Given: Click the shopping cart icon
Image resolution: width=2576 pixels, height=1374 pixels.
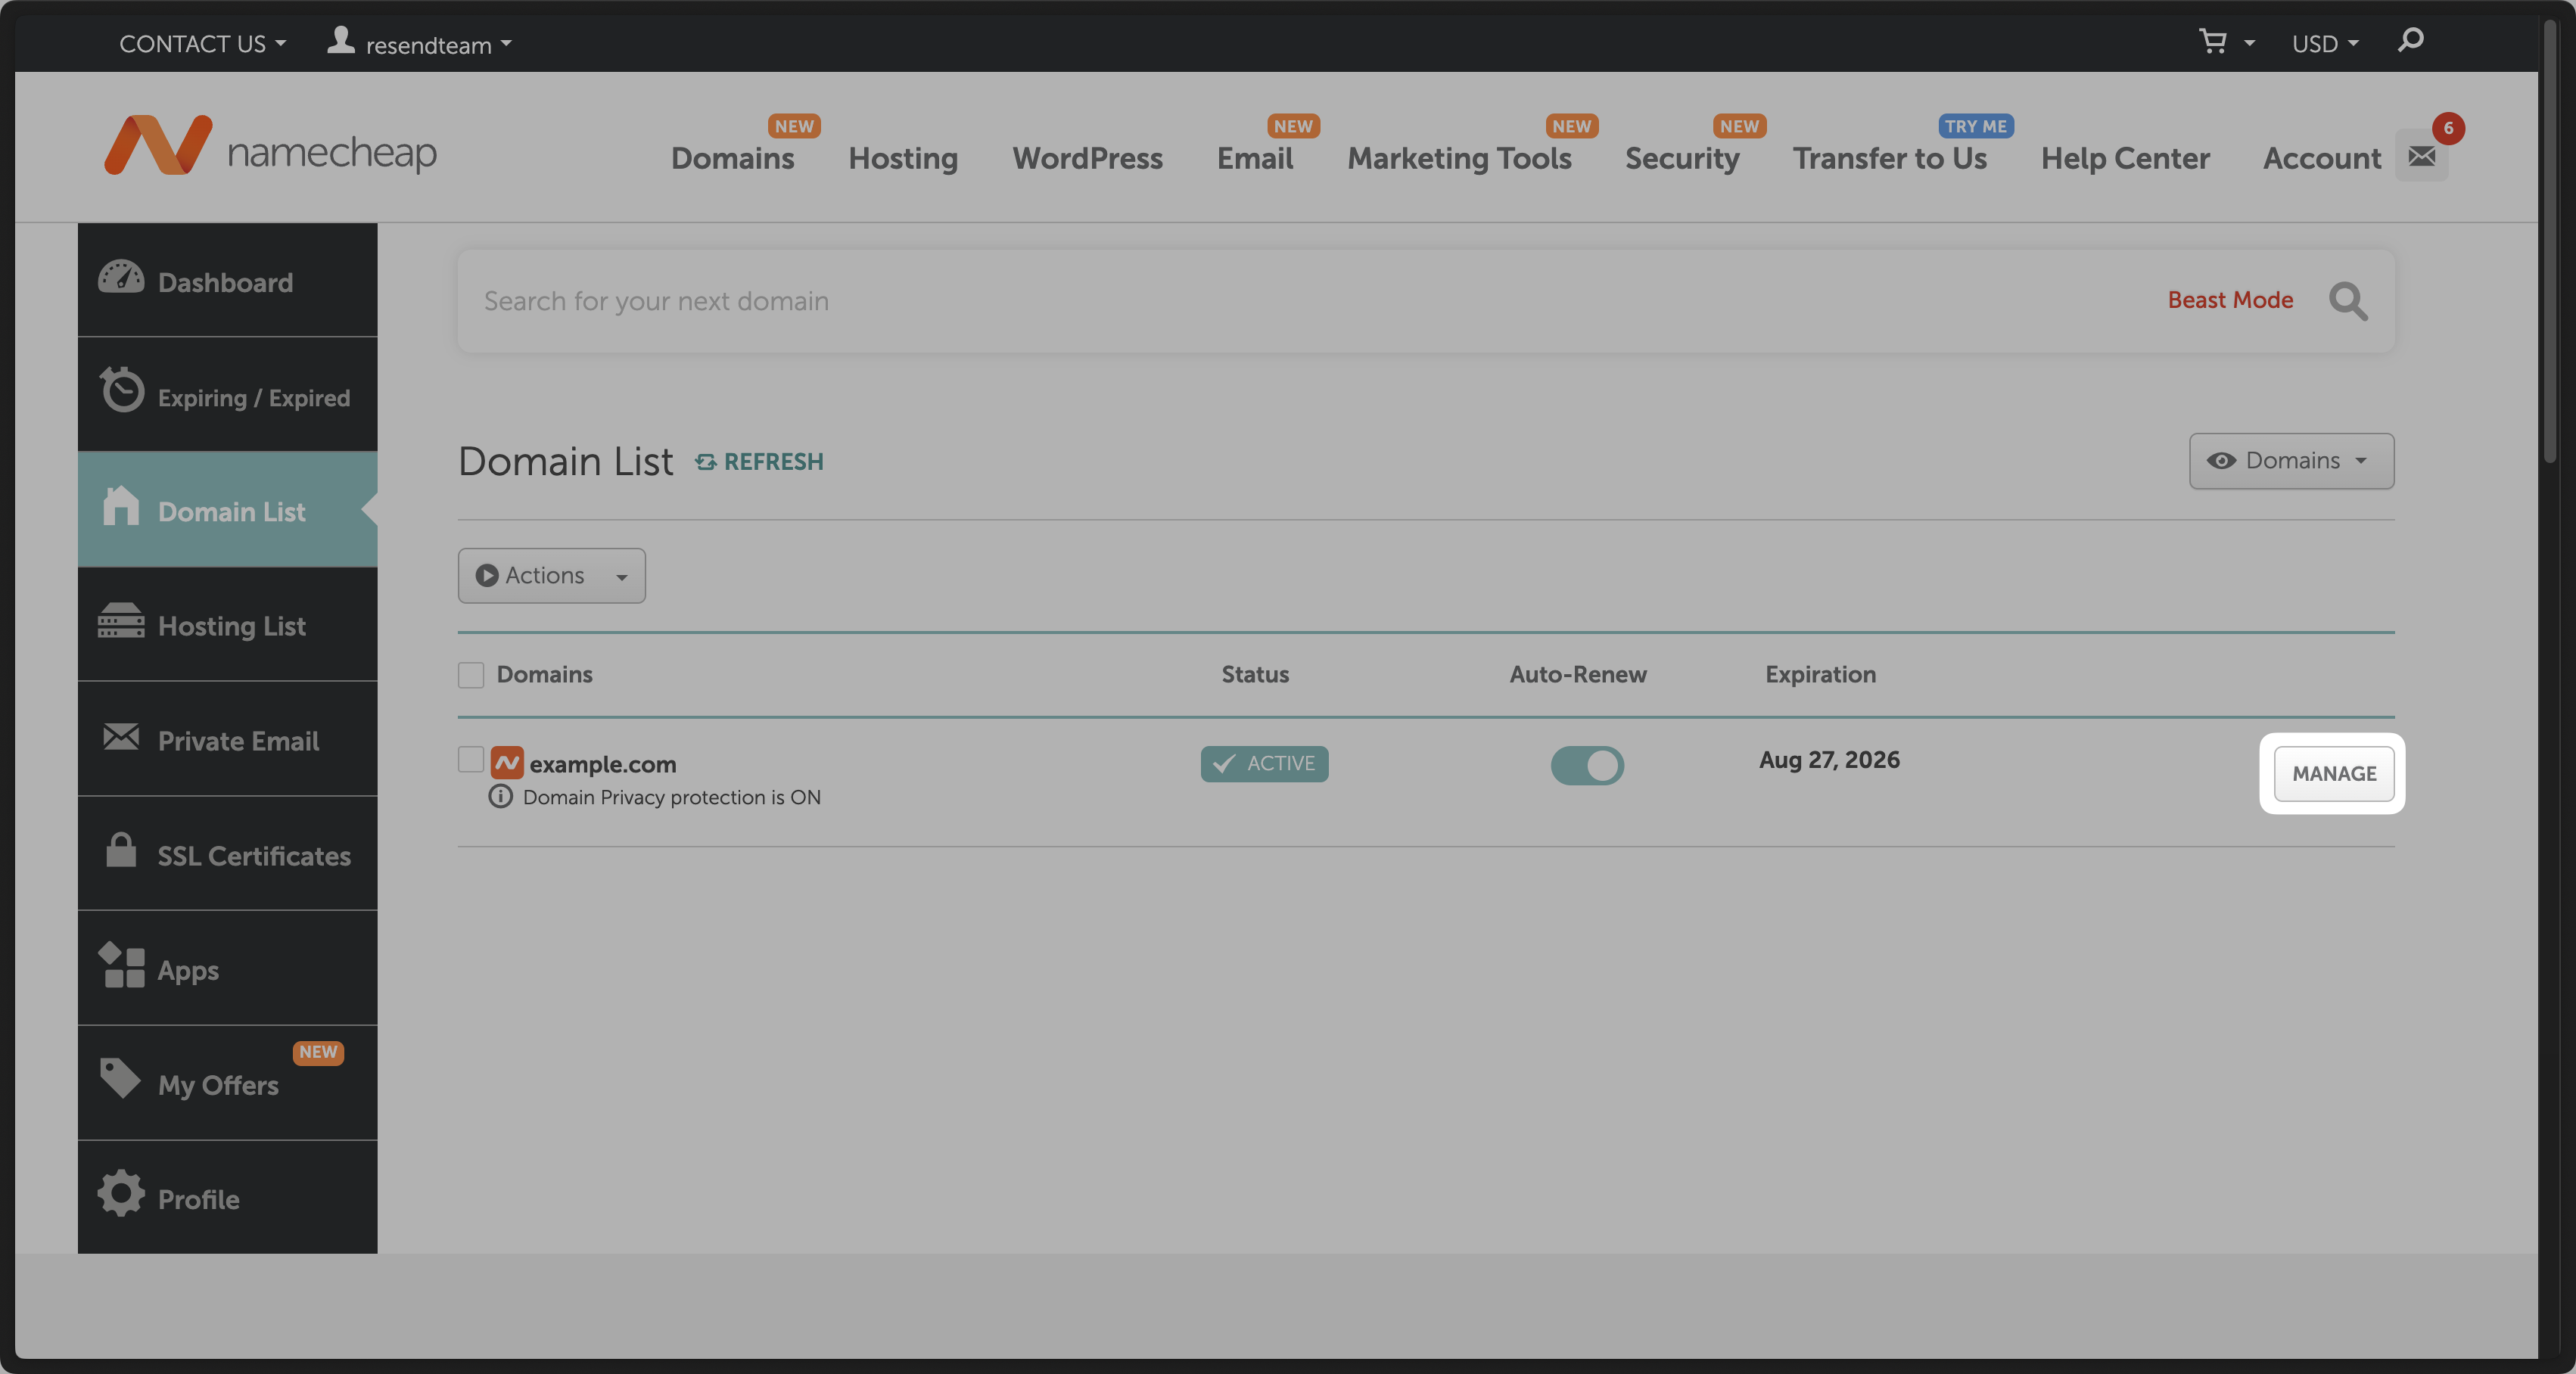Looking at the screenshot, I should [x=2213, y=42].
